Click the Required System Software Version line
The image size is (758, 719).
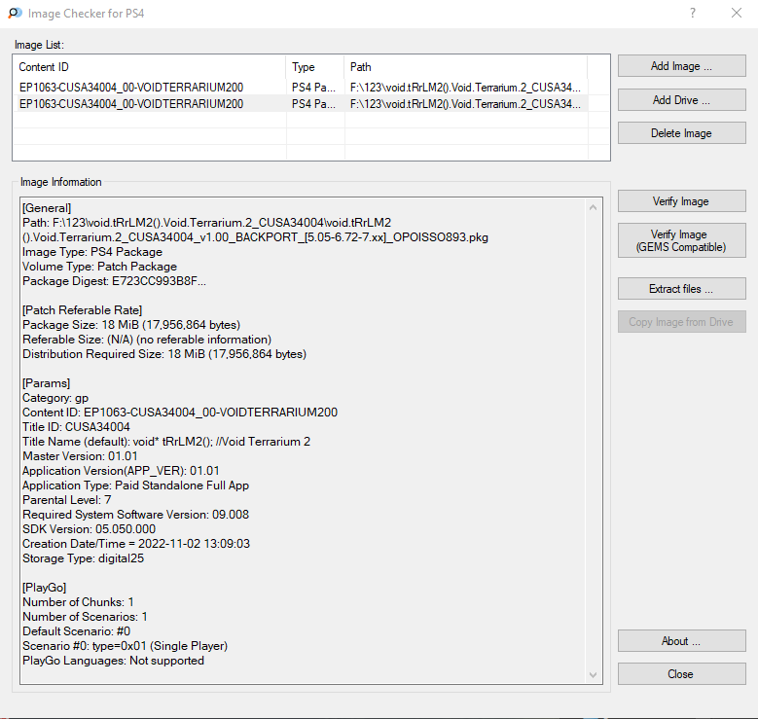pyautogui.click(x=136, y=515)
